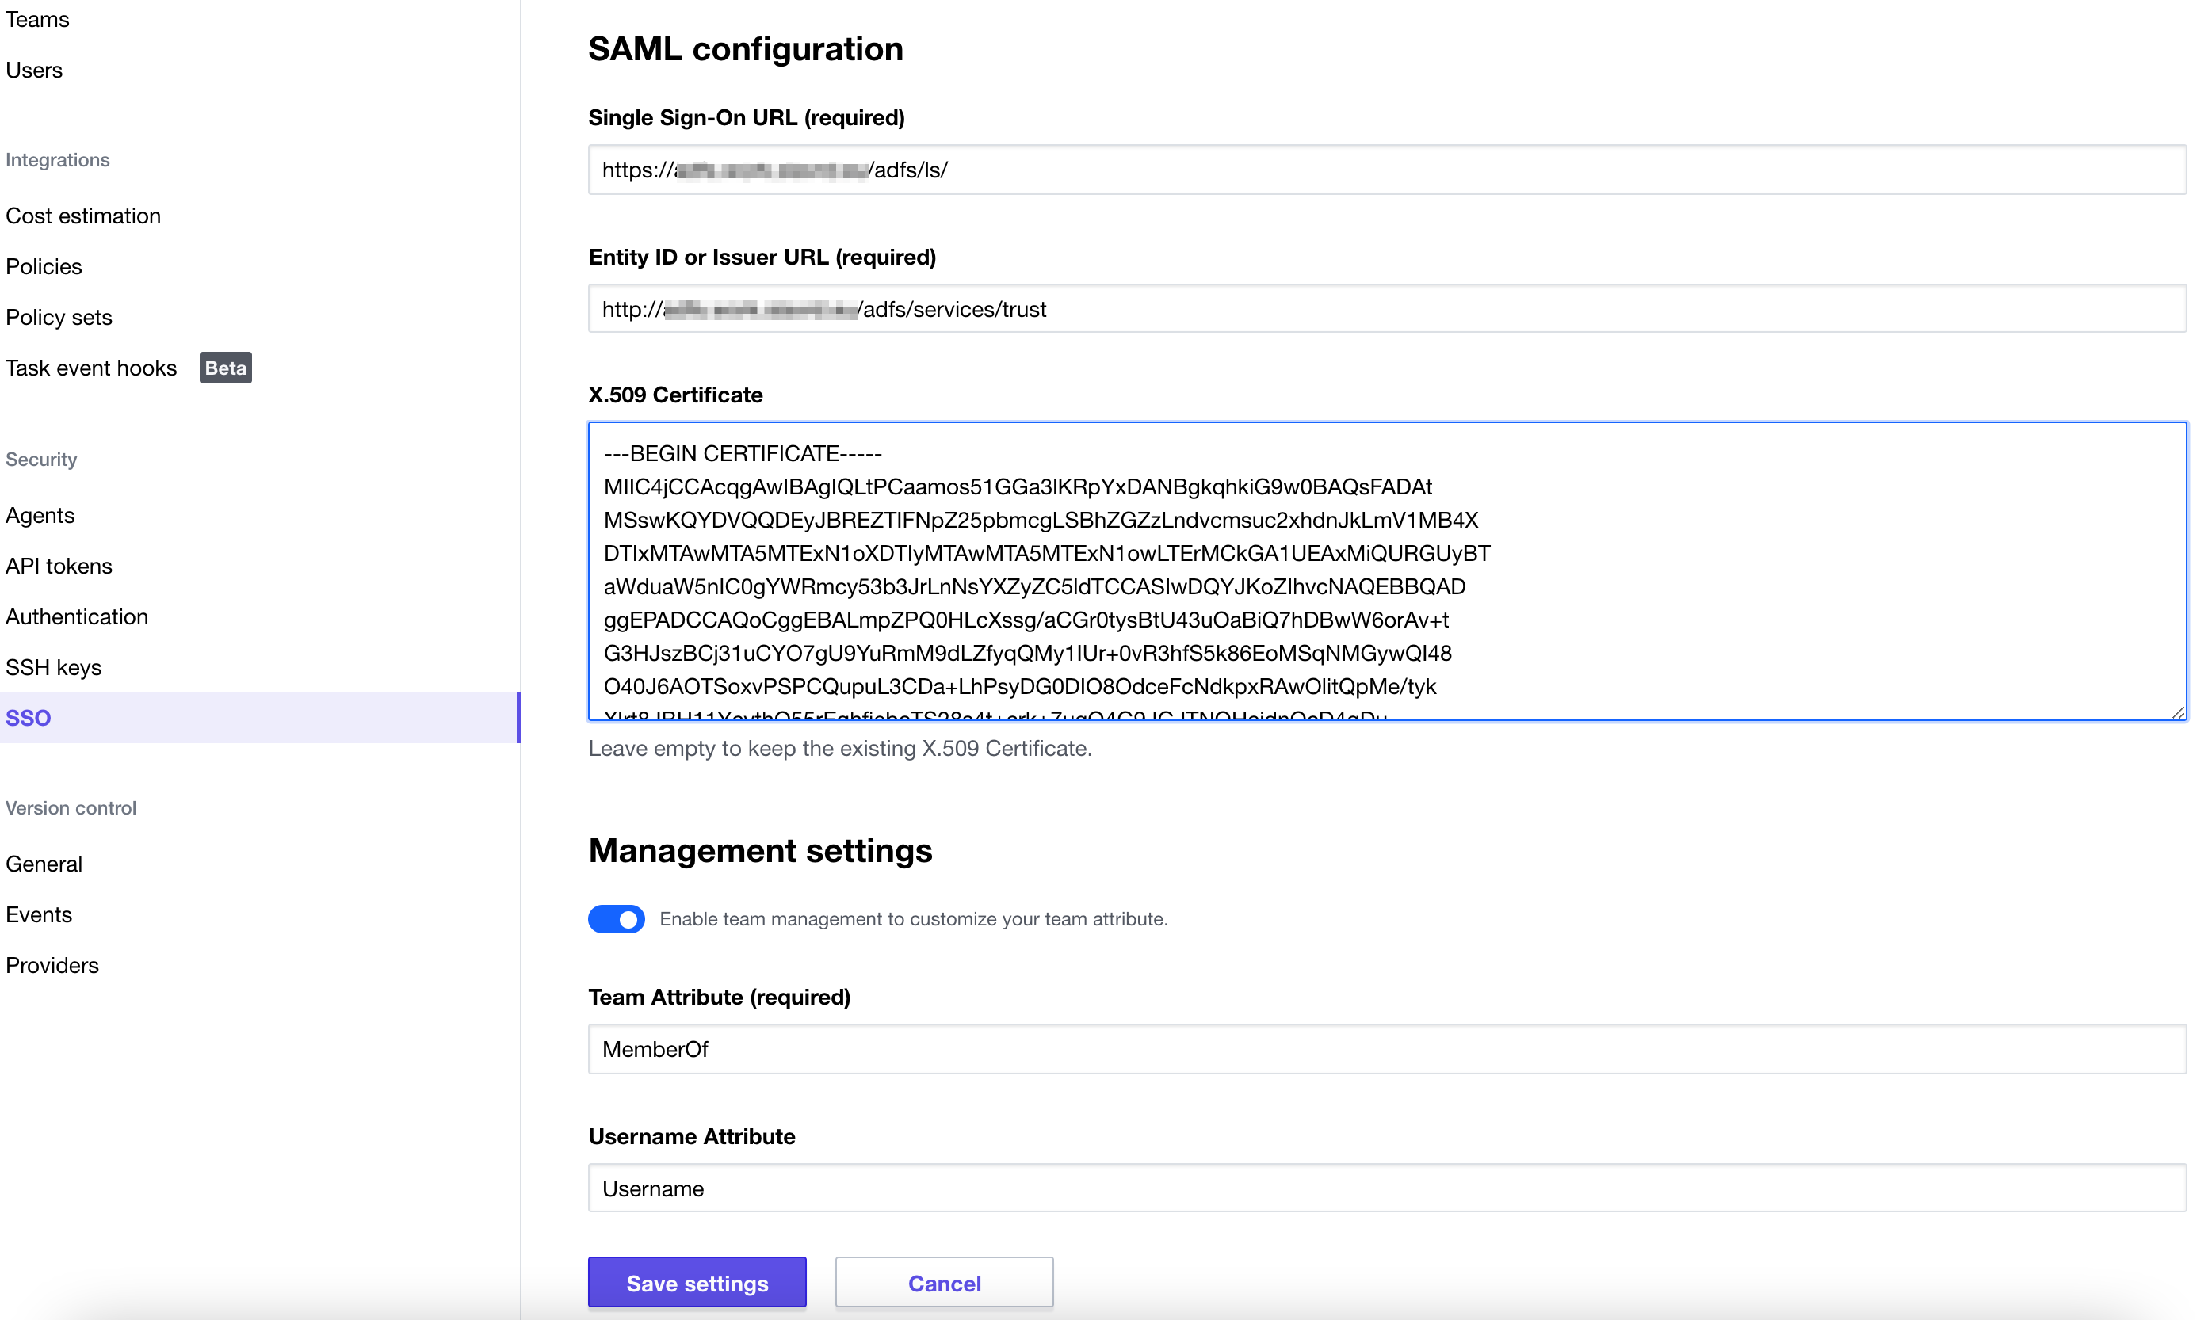Screen dimensions: 2208x1320
Task: Click the Team Attribute input field
Action: tap(1386, 1050)
